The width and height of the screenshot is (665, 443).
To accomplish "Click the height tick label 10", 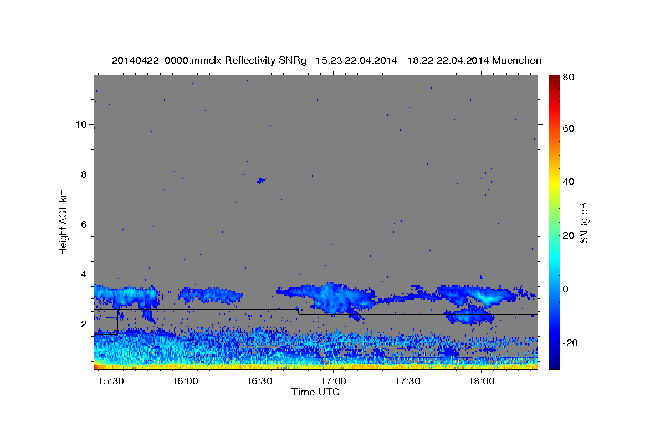I will tap(81, 124).
